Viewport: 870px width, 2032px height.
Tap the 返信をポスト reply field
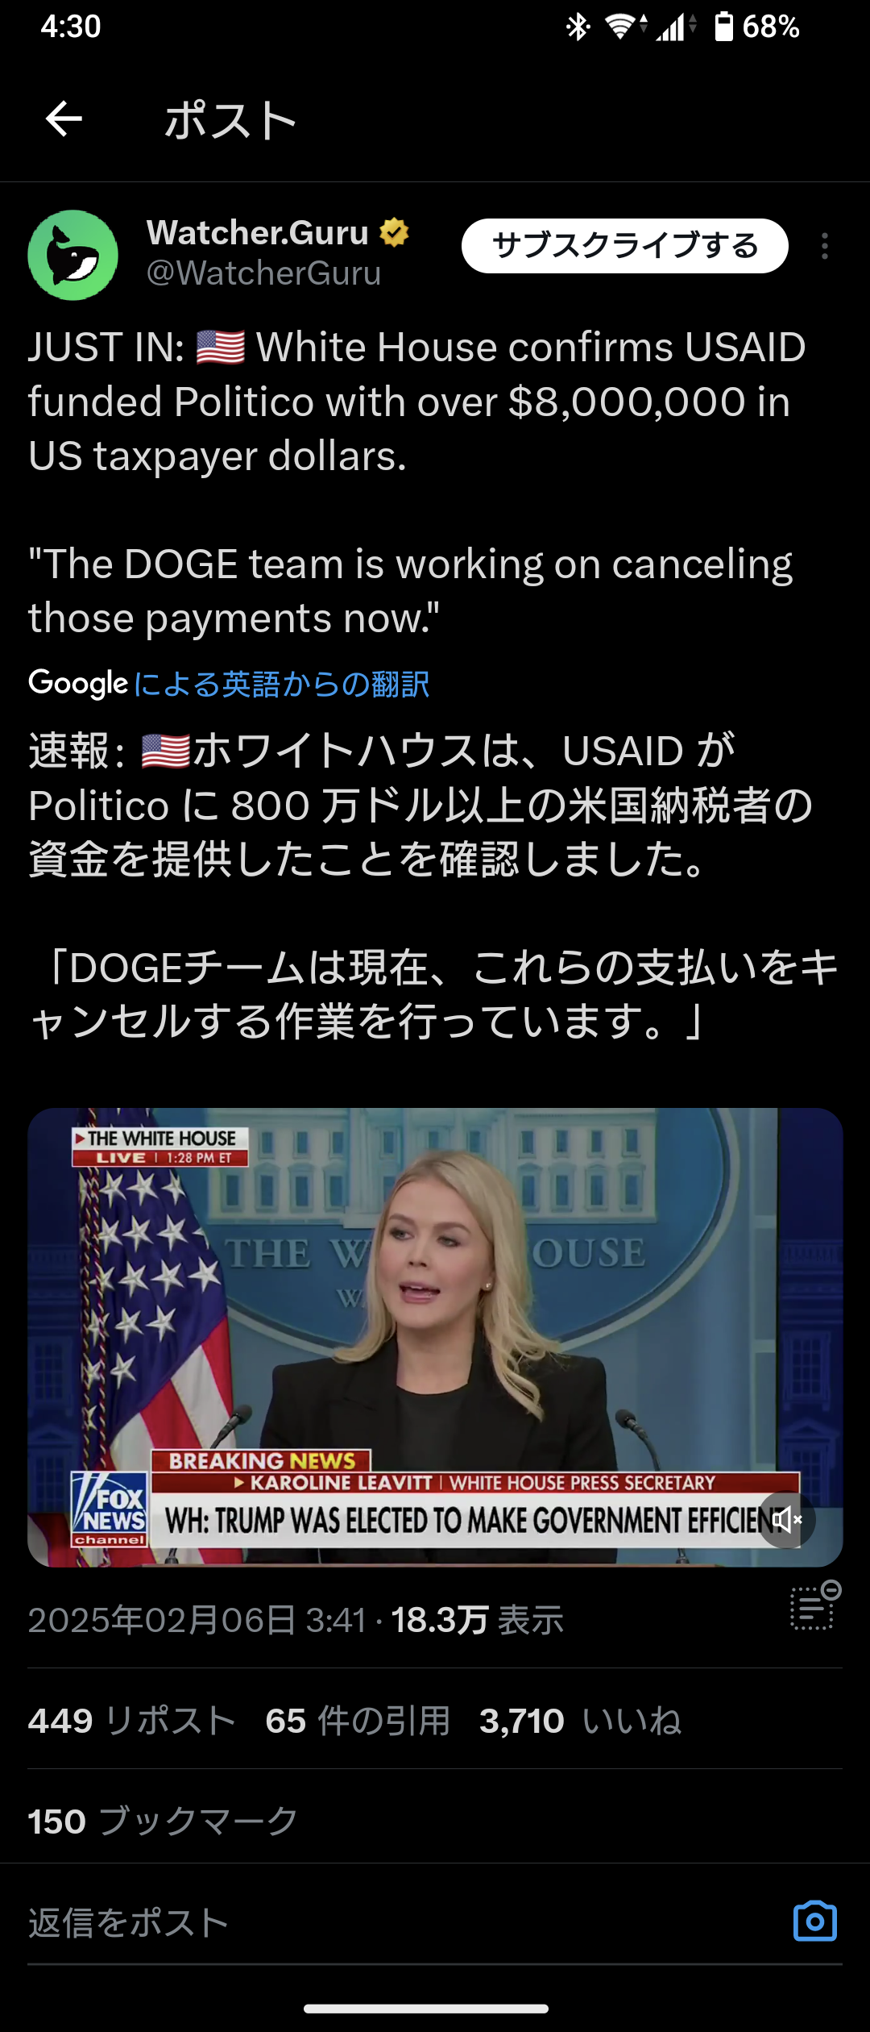pos(403,1922)
